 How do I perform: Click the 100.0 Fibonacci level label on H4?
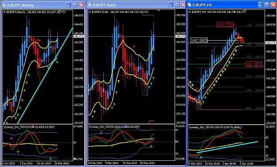(248, 108)
